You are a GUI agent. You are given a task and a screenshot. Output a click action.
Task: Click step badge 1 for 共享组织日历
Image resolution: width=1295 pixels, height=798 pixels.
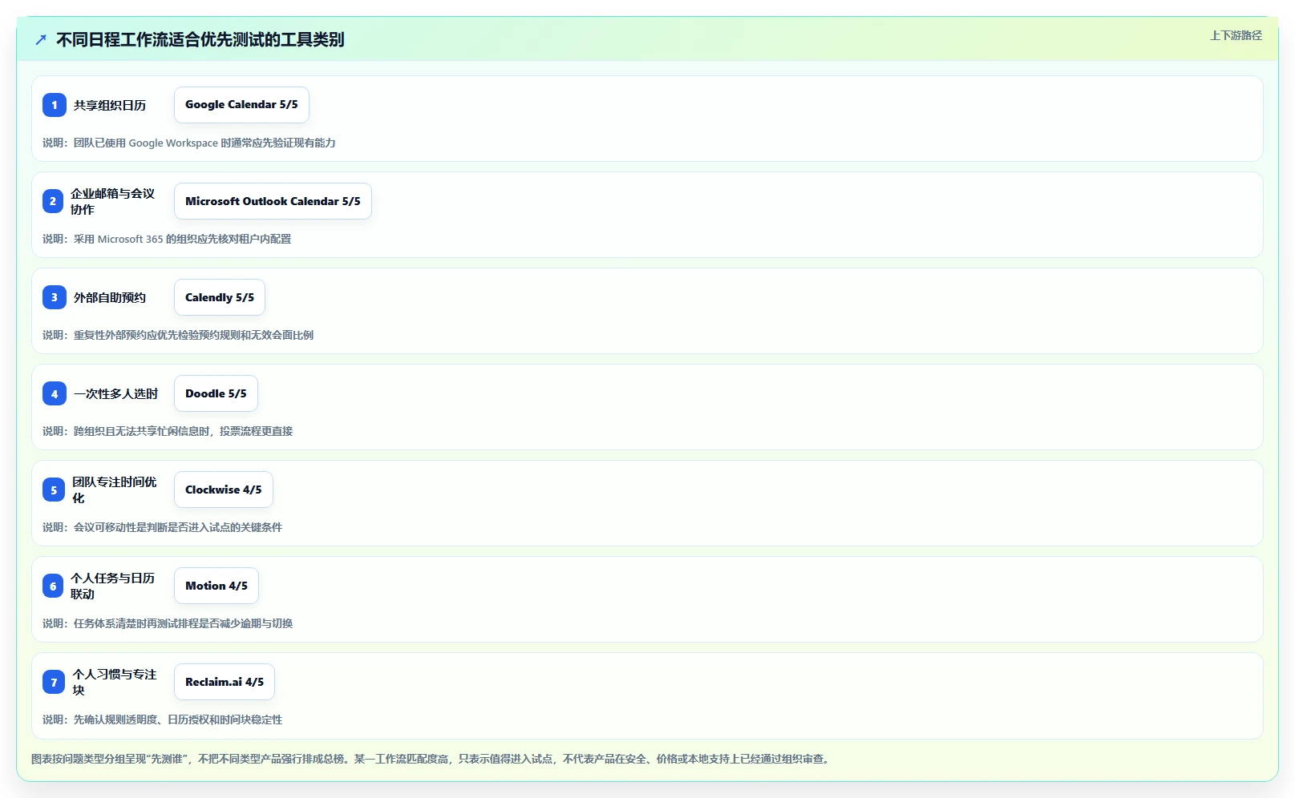click(x=55, y=105)
